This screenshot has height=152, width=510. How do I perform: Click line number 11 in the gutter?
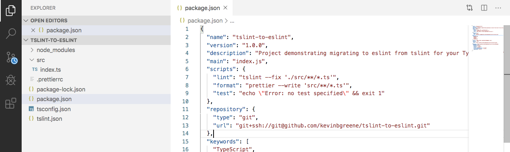[186, 109]
